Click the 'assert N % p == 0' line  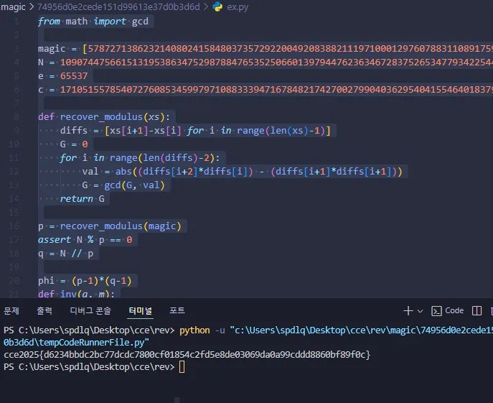85,240
